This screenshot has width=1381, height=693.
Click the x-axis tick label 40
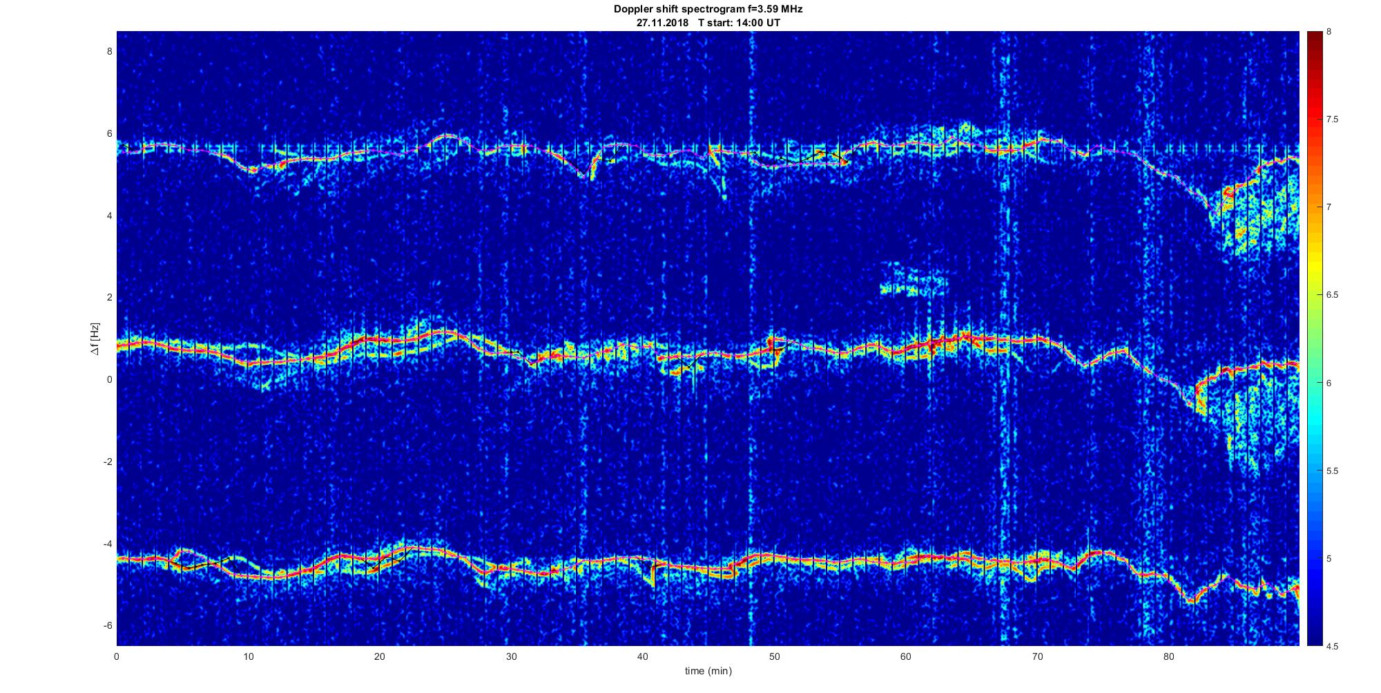pos(643,656)
